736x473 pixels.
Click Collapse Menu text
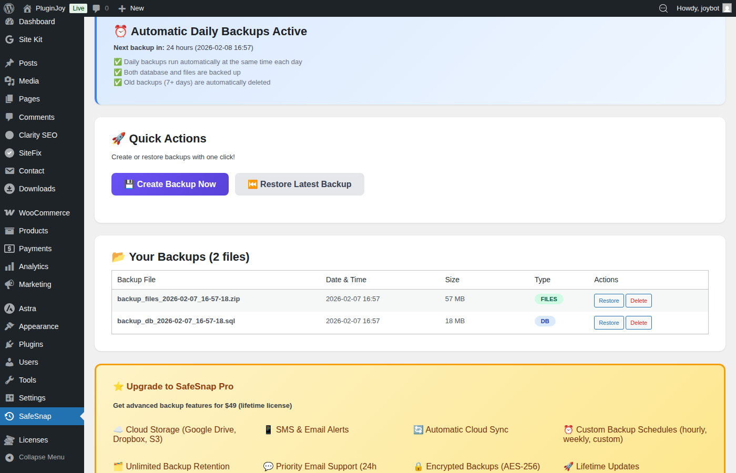click(x=42, y=457)
